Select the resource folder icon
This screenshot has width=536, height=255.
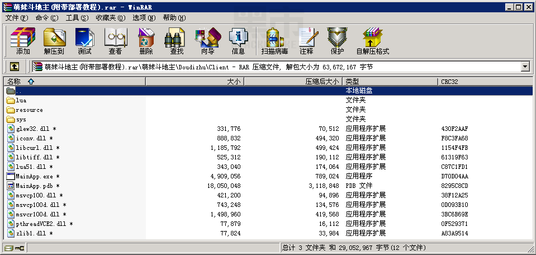click(11, 110)
